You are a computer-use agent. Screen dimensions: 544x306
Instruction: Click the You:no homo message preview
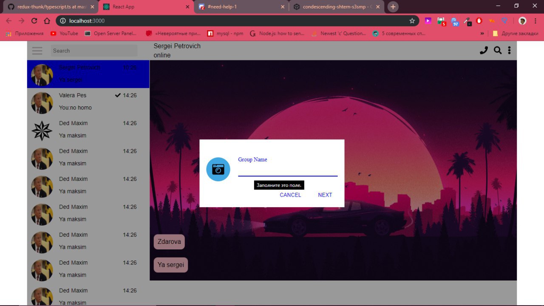pos(75,108)
